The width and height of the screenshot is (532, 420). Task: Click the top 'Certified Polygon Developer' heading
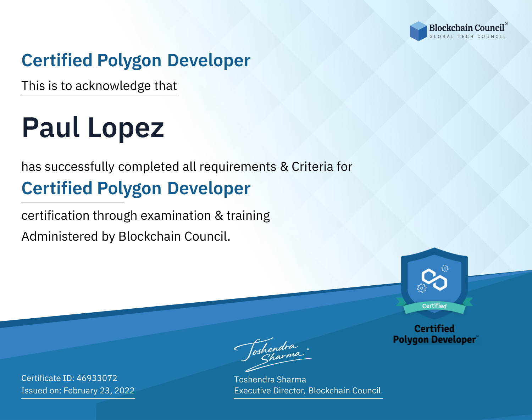[136, 61]
